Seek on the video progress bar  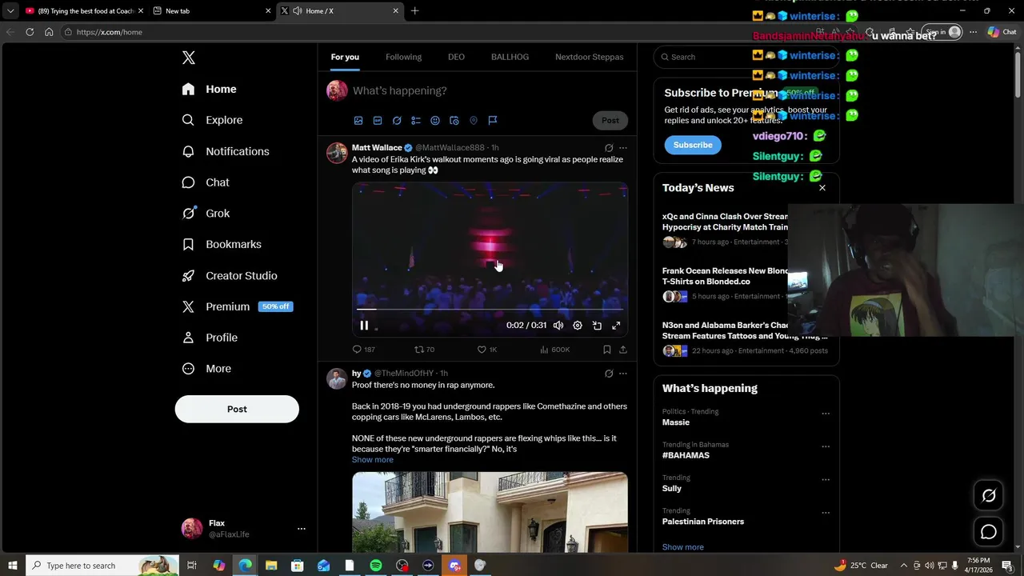click(490, 309)
